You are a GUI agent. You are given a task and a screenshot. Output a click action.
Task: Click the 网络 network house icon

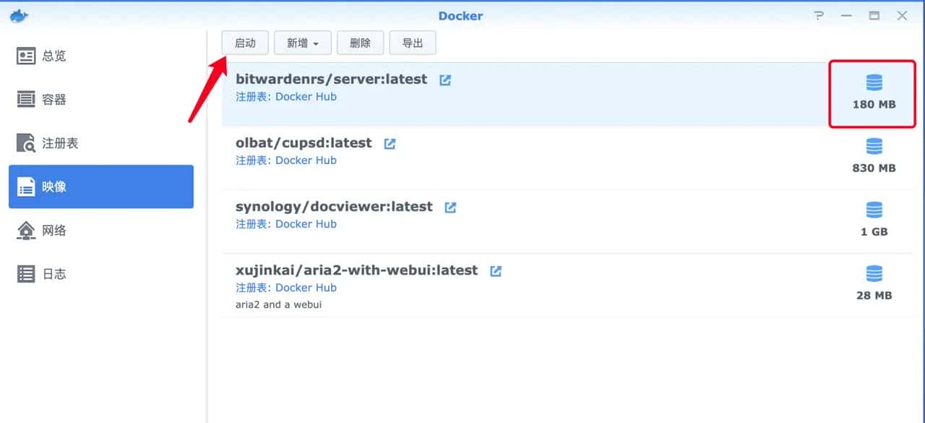click(26, 230)
